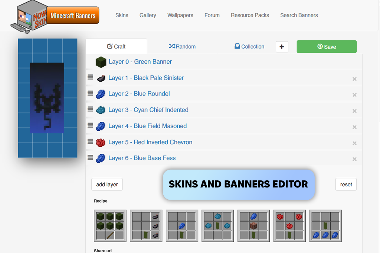Click the red dye icon of Layer 5

click(x=101, y=143)
